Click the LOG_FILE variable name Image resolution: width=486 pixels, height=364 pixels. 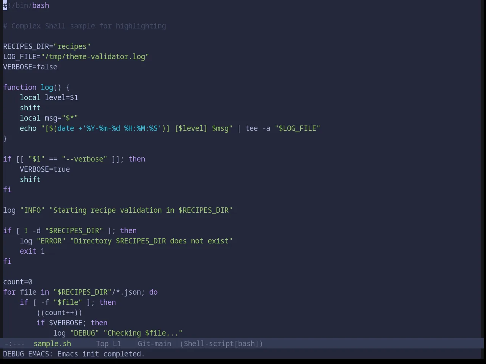point(20,56)
